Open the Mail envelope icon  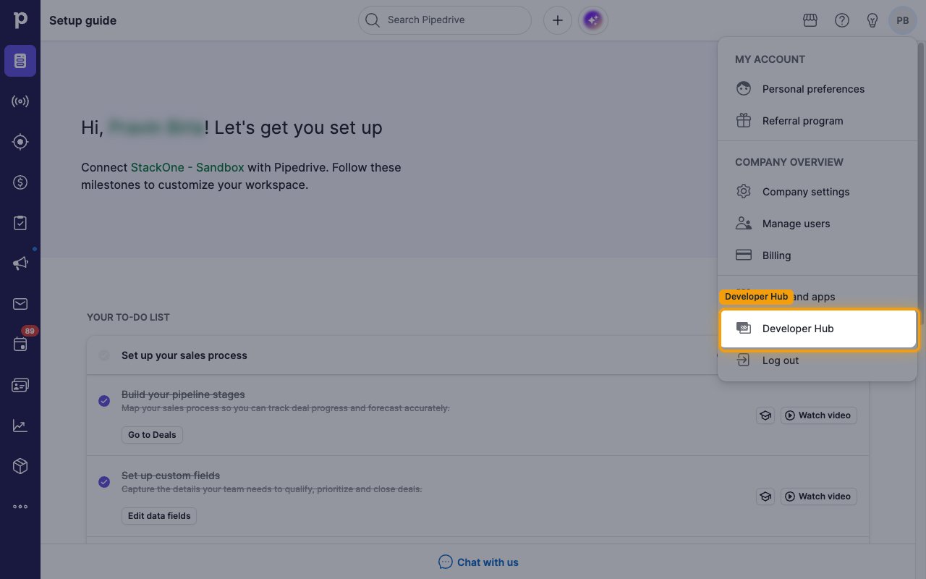click(20, 304)
